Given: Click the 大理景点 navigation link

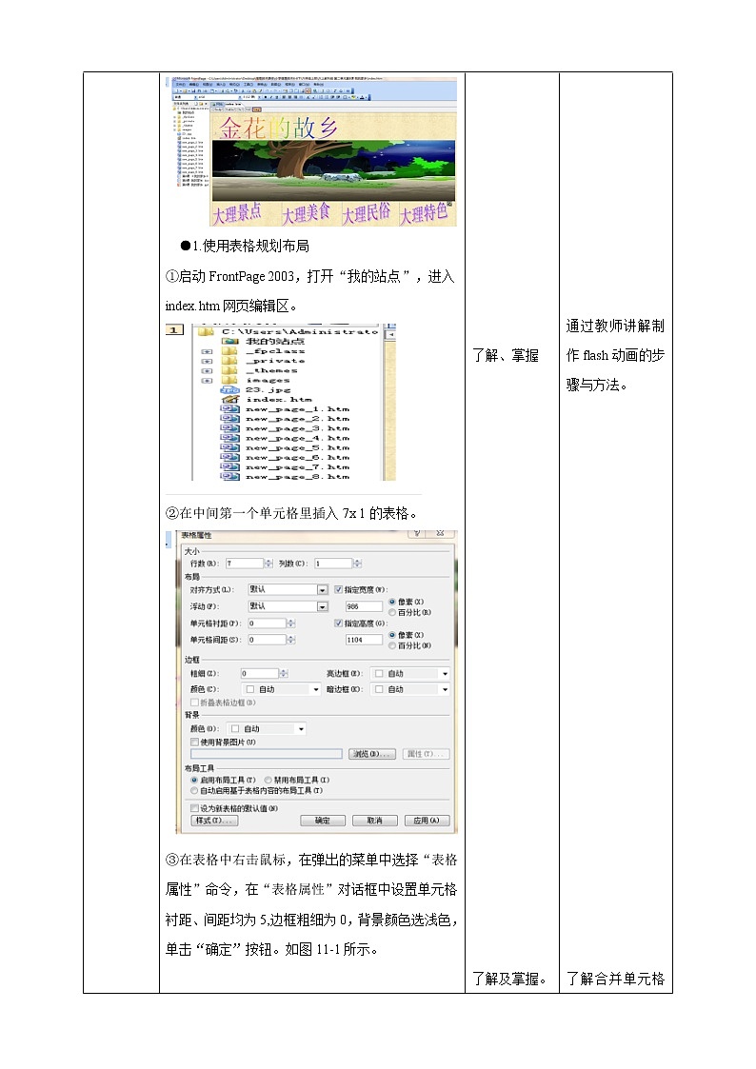Looking at the screenshot, I should 236,214.
